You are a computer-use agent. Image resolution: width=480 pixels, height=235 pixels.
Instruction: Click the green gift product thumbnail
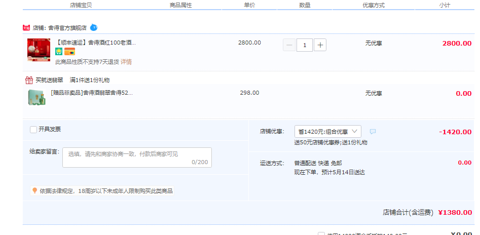point(36,97)
